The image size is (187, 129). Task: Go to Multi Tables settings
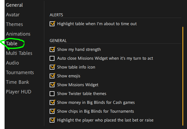coord(19,53)
